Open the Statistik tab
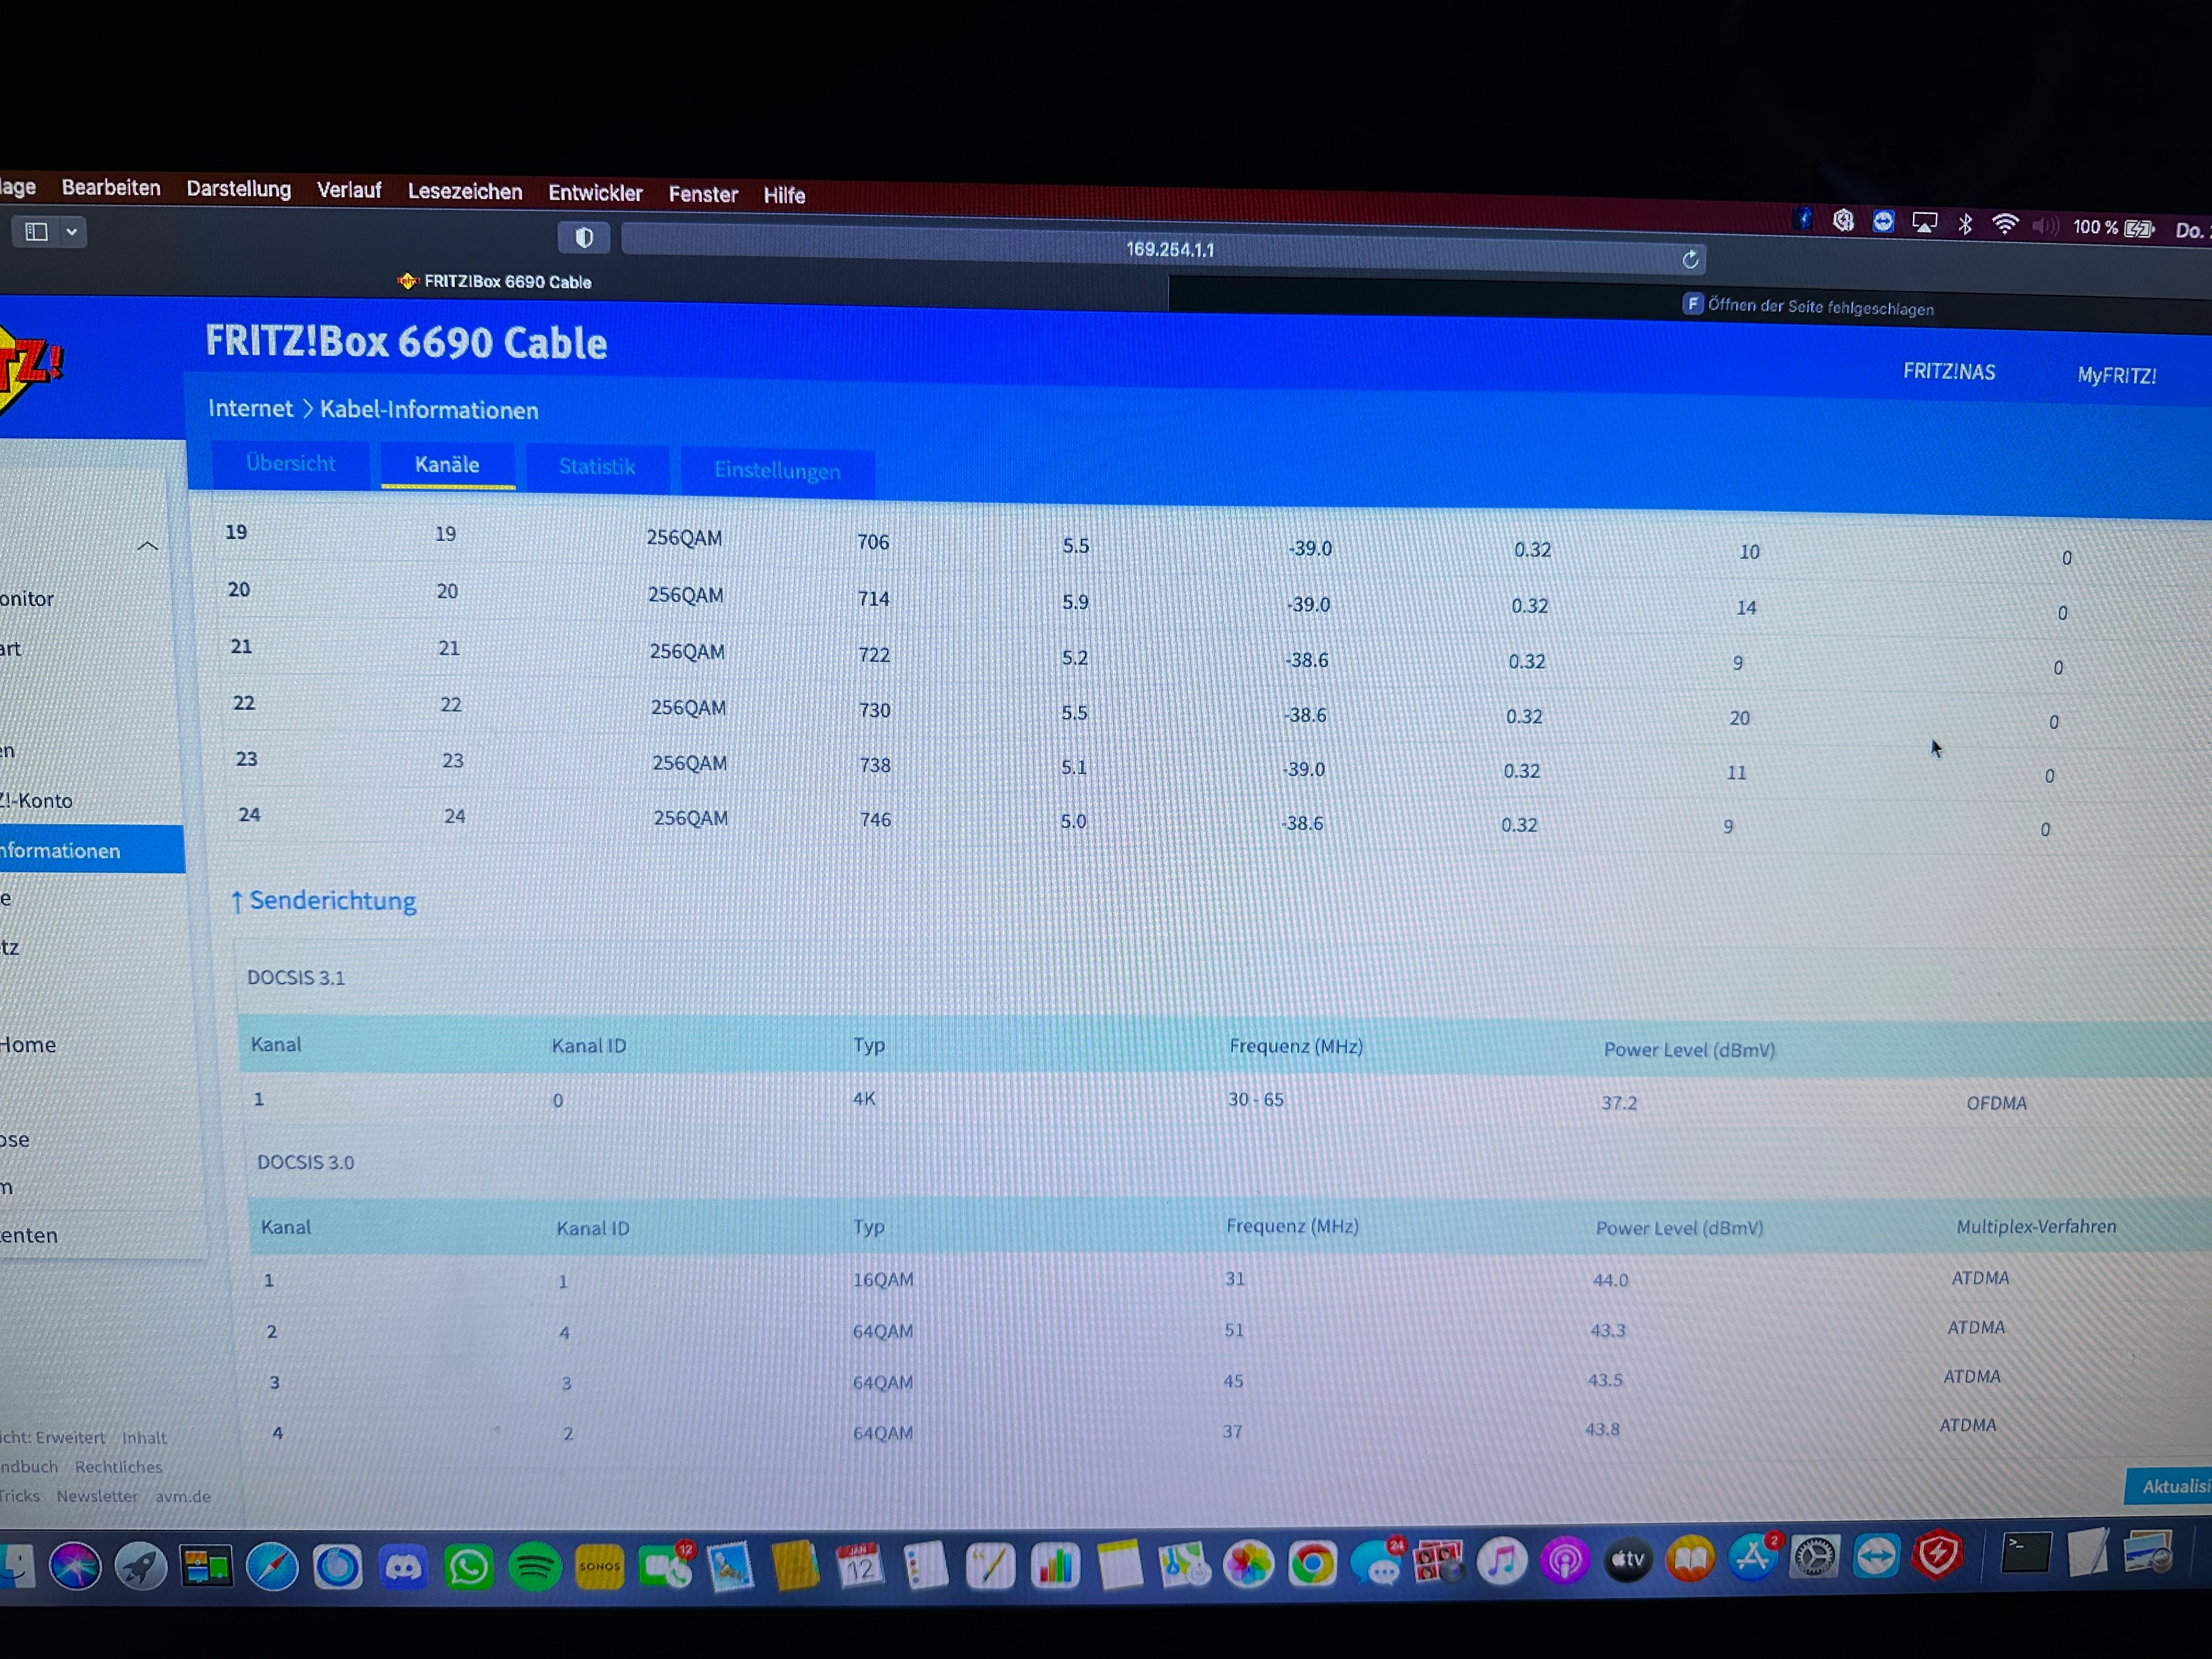 click(597, 467)
